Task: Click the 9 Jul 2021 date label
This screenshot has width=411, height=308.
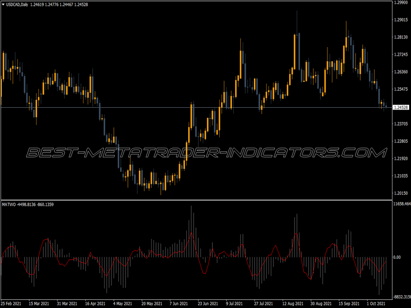Action: coord(234,303)
